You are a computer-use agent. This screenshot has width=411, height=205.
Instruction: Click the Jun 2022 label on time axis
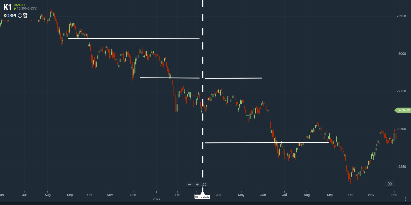coord(263,195)
